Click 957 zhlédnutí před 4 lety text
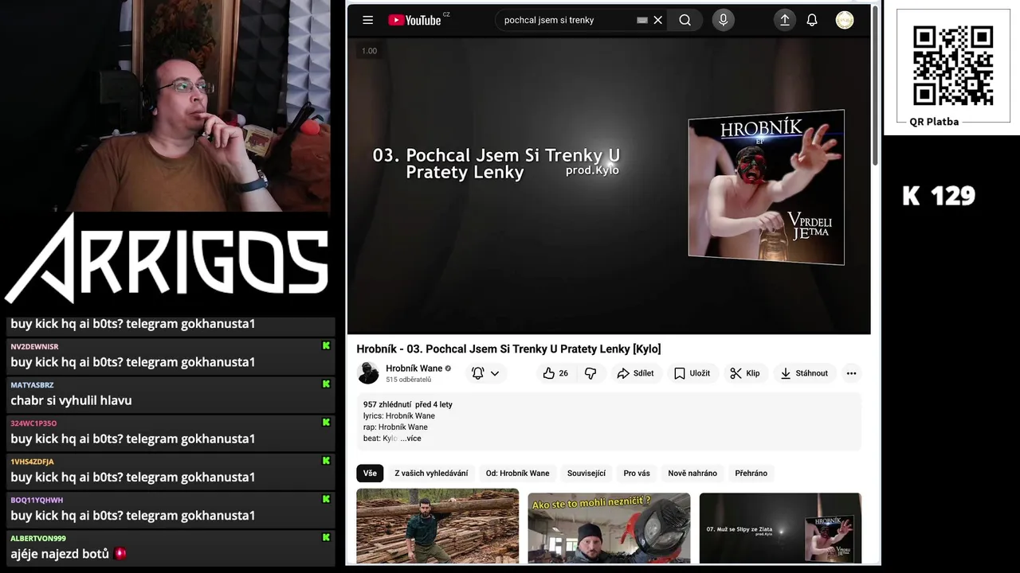This screenshot has height=573, width=1020. click(x=408, y=404)
